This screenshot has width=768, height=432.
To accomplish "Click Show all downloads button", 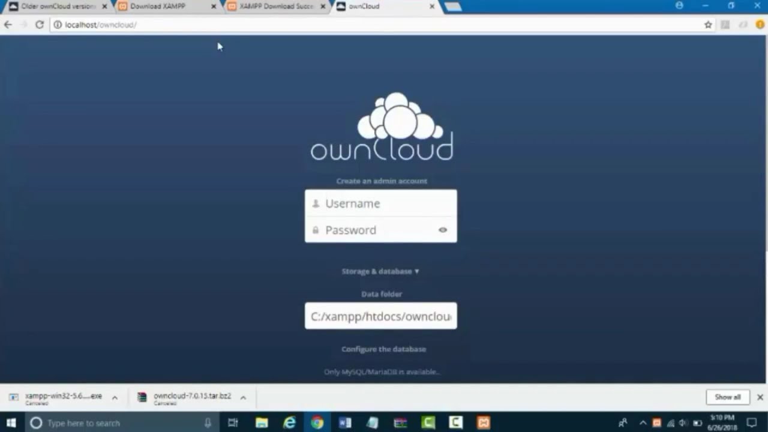I will tap(728, 397).
